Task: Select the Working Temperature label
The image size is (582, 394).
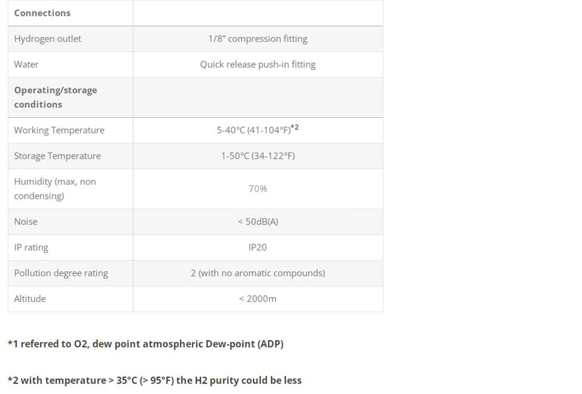Action: (x=59, y=130)
